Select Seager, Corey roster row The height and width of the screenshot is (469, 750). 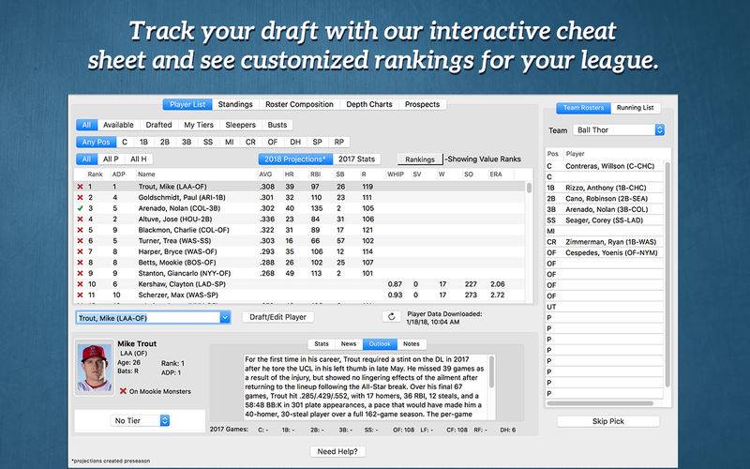tap(605, 220)
